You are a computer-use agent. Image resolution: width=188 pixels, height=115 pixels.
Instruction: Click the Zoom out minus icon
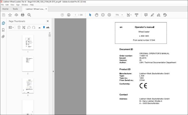tap(103, 15)
